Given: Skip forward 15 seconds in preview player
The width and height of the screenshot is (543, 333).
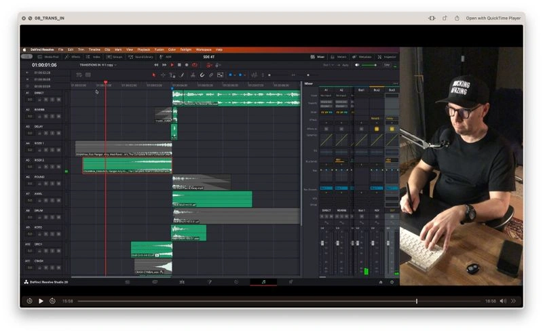Looking at the screenshot, I should (x=52, y=301).
